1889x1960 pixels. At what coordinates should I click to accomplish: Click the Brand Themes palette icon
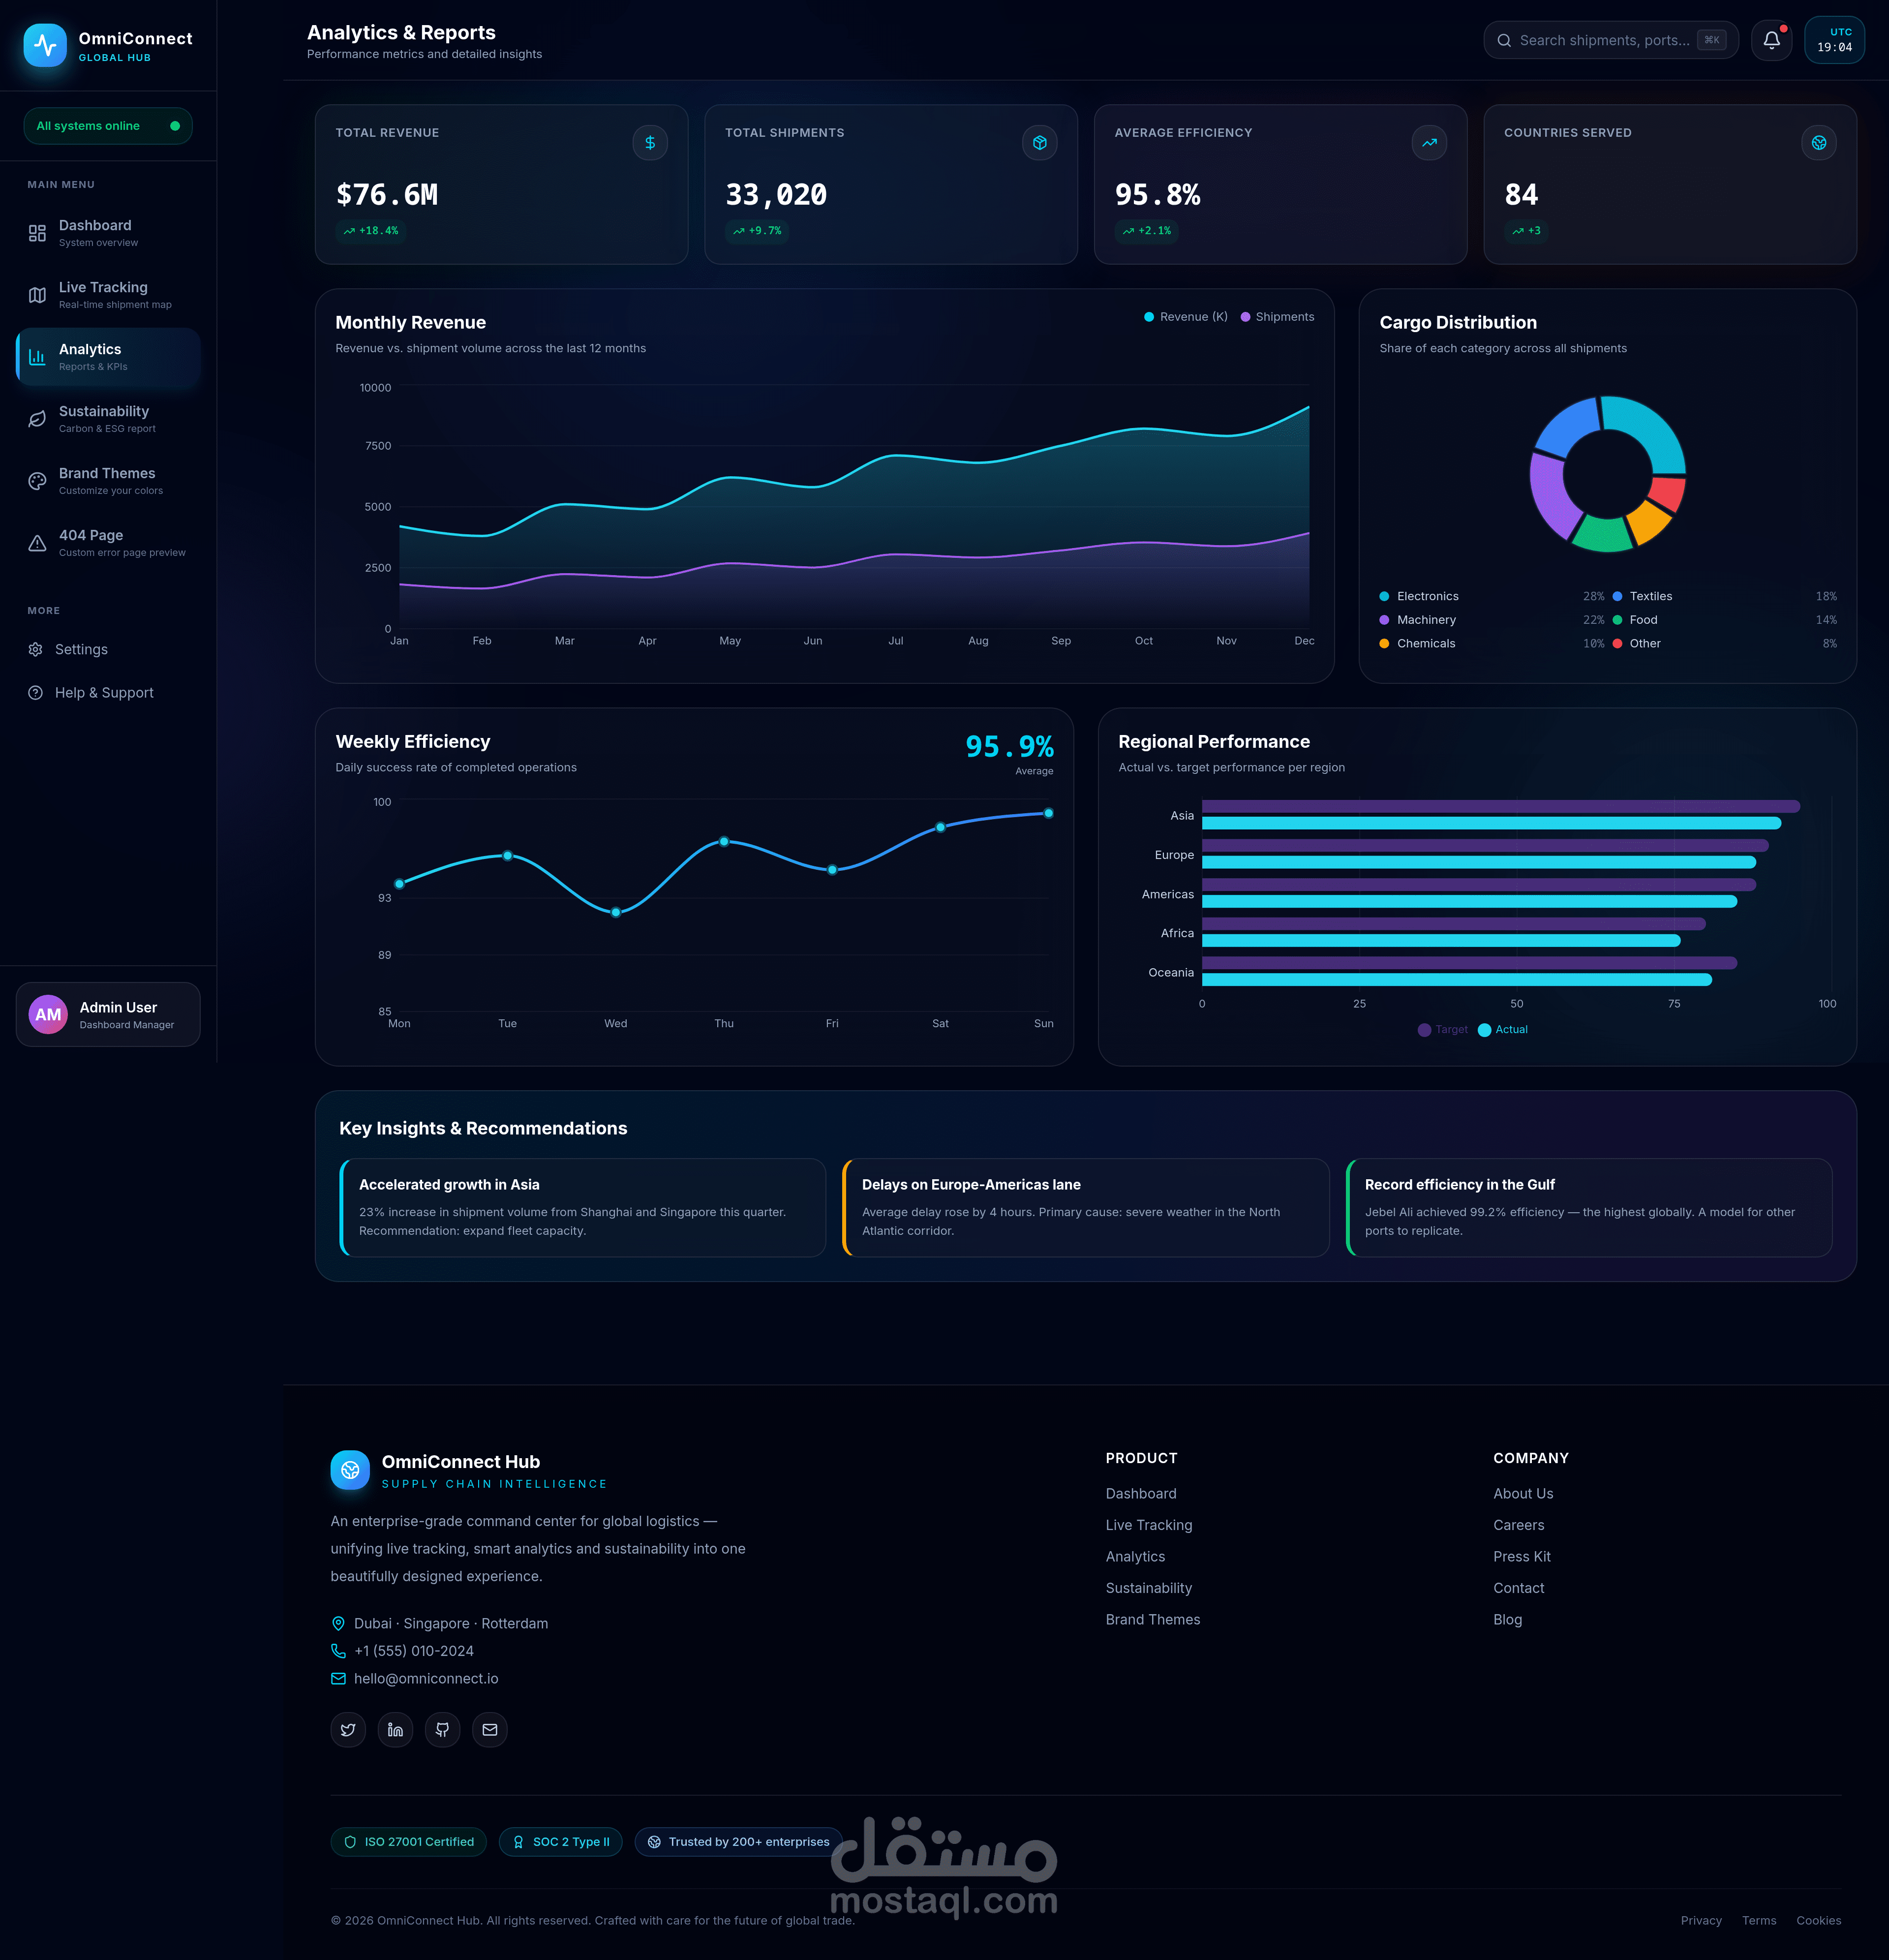coord(37,481)
